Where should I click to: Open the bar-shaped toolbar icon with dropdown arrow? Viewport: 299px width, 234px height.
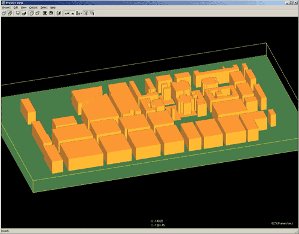(x=79, y=13)
